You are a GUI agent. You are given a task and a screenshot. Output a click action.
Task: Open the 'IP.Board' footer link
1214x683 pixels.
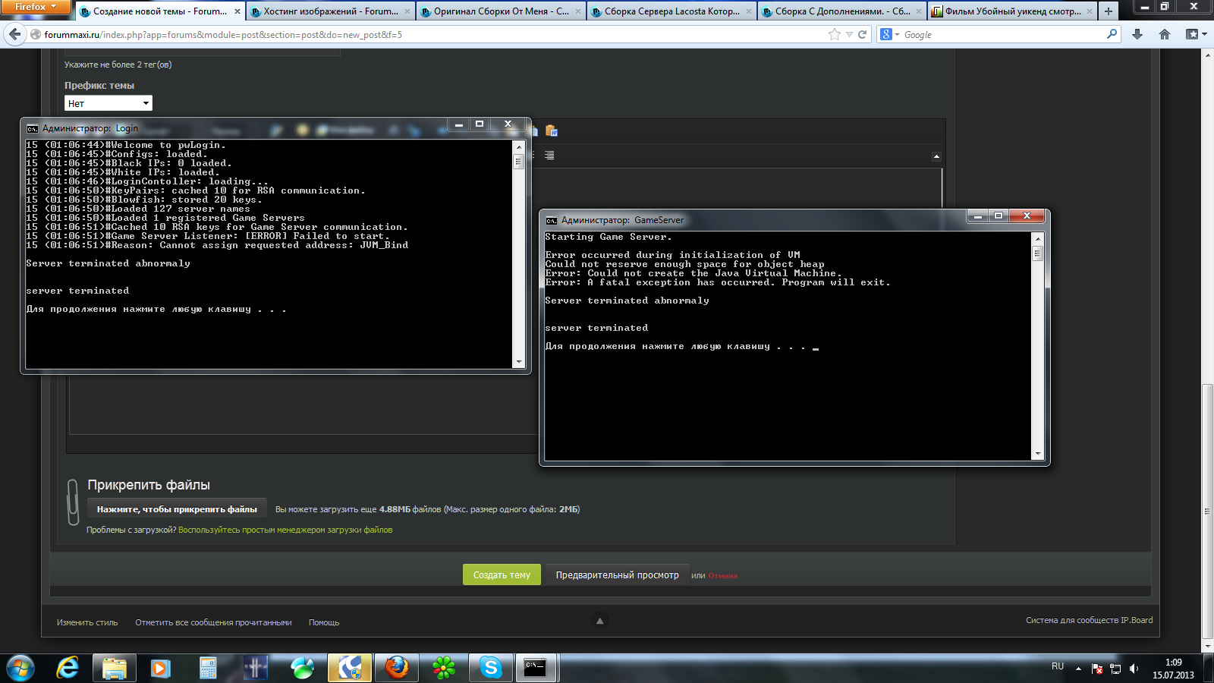coord(1137,620)
